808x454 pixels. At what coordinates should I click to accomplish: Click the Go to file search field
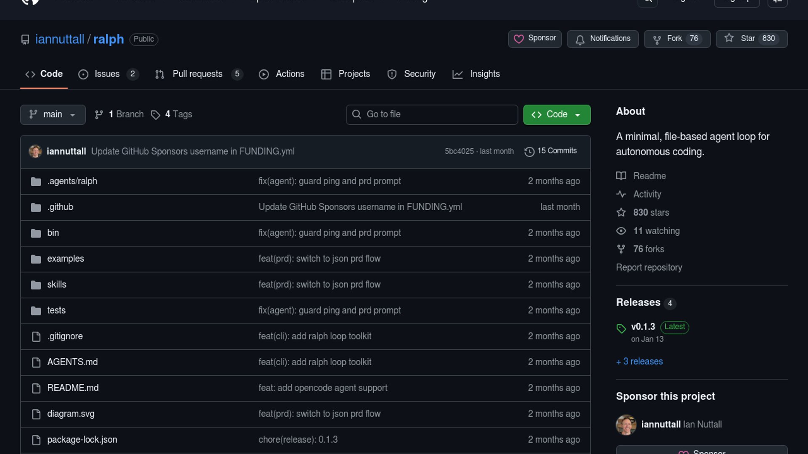point(432,114)
